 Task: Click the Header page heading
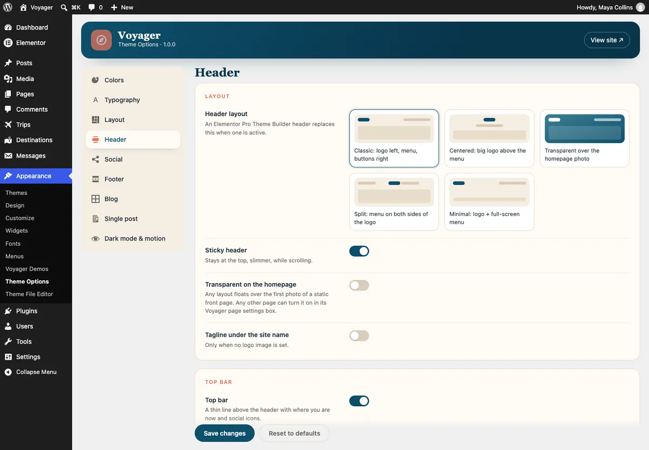(x=217, y=72)
